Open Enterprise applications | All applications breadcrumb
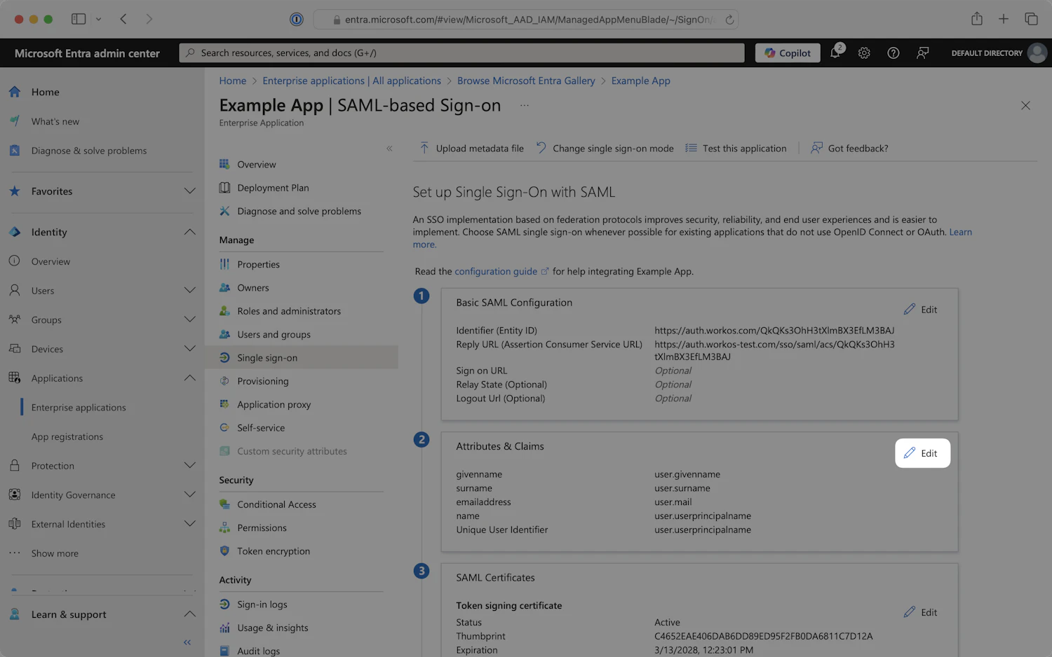1052x657 pixels. click(352, 81)
